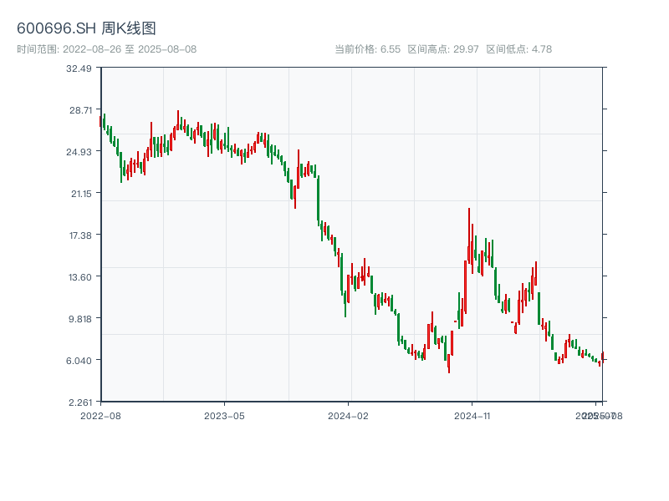Click the 600696.SH 周K线图 chart title

86,28
